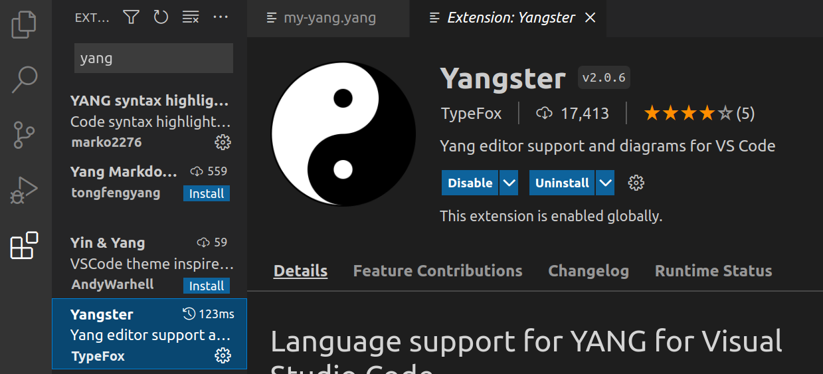Click the 59 installs count for Yin & Yang
Image resolution: width=823 pixels, height=374 pixels.
point(212,242)
